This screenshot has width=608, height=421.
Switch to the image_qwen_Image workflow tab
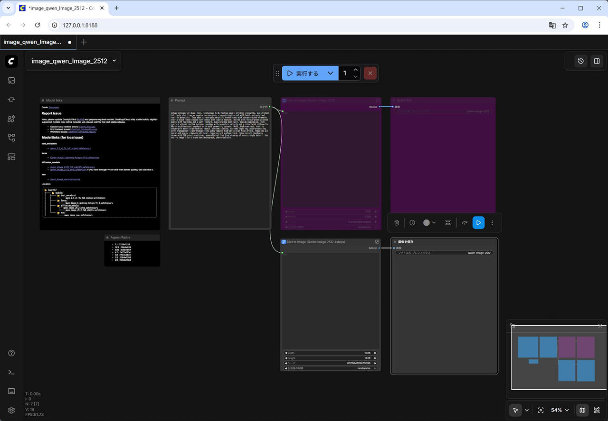pyautogui.click(x=32, y=42)
